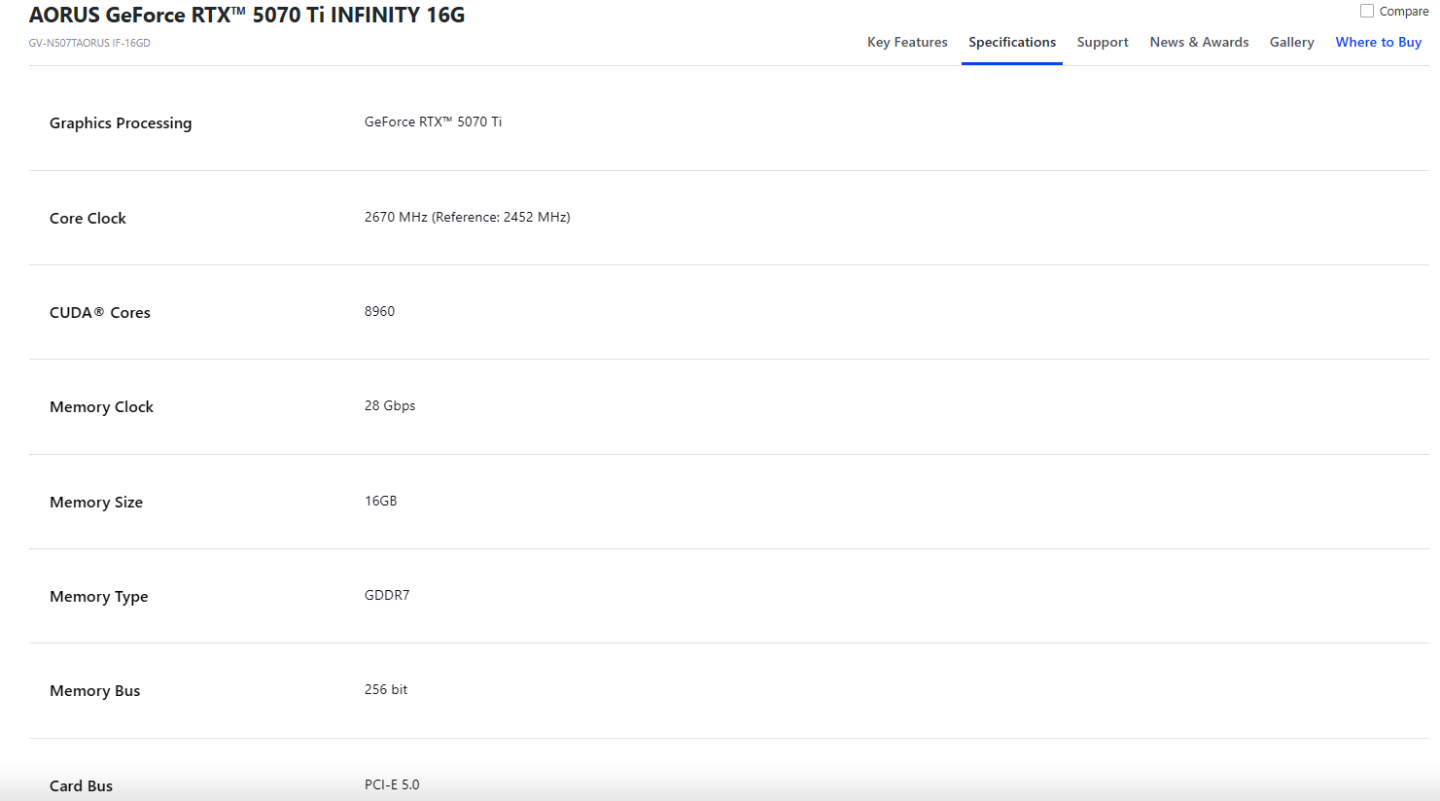Click the Graphics Processing label
This screenshot has width=1440, height=801.
point(121,122)
